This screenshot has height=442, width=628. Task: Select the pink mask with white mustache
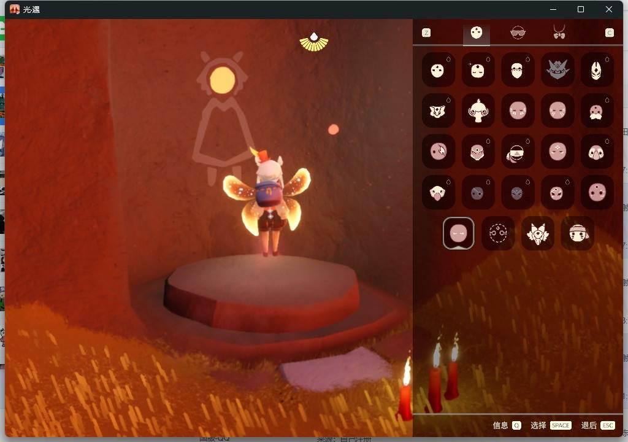(x=597, y=110)
